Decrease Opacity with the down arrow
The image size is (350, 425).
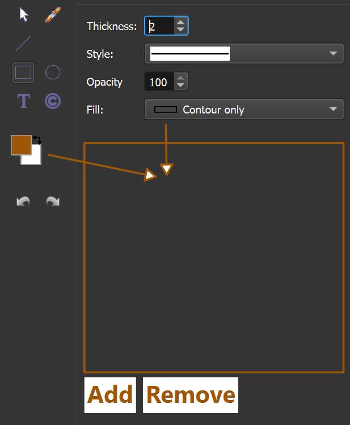[x=180, y=86]
